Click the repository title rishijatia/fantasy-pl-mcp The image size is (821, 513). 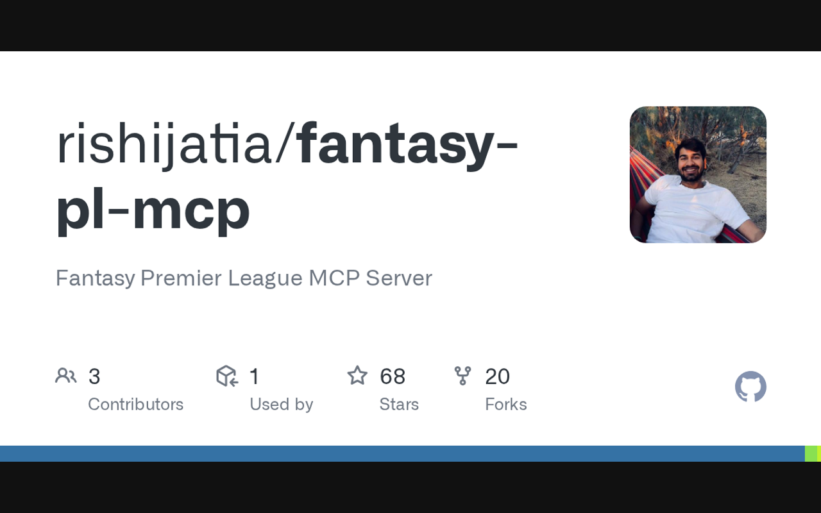287,176
